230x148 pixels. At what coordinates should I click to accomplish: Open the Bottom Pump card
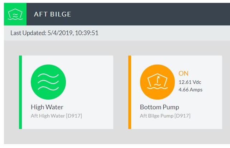coord(175,92)
